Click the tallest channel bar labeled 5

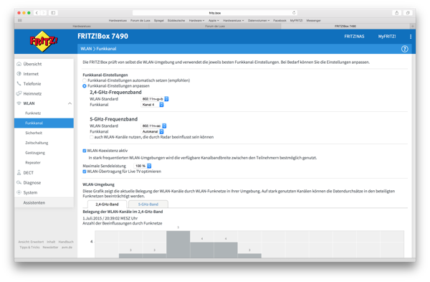(178, 244)
